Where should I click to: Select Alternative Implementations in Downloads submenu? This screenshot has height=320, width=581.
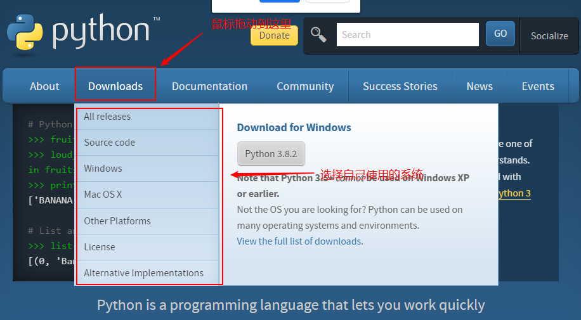[148, 273]
